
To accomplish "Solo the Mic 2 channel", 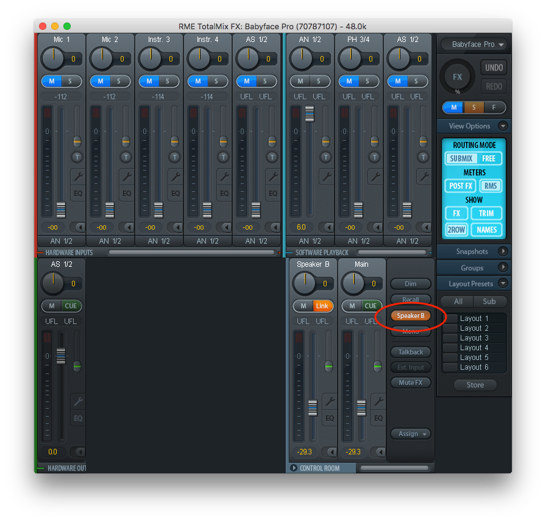I will click(119, 81).
